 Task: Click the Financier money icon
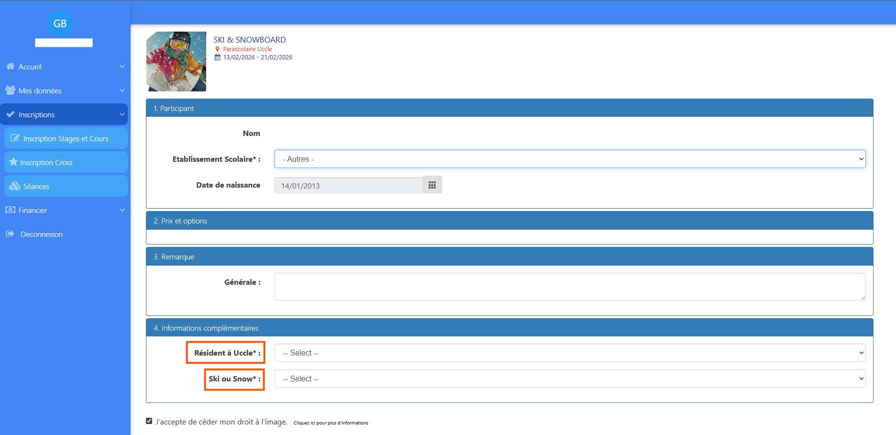[10, 210]
